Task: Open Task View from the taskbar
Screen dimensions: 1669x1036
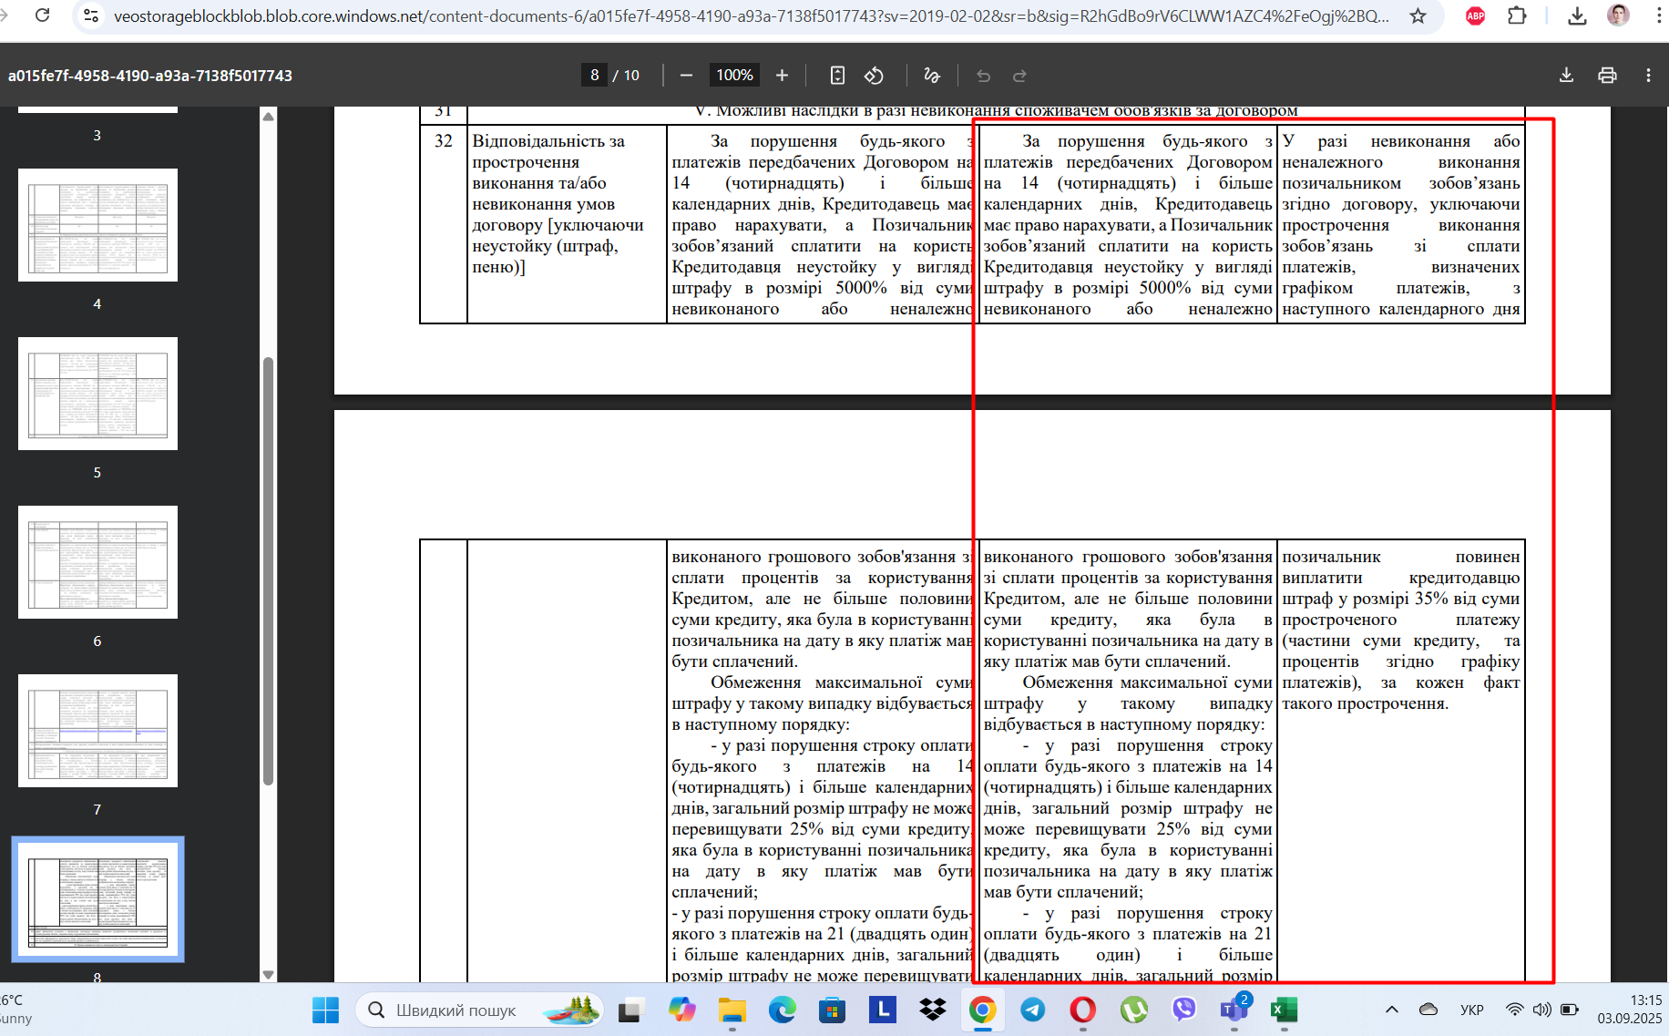Action: click(x=630, y=1010)
